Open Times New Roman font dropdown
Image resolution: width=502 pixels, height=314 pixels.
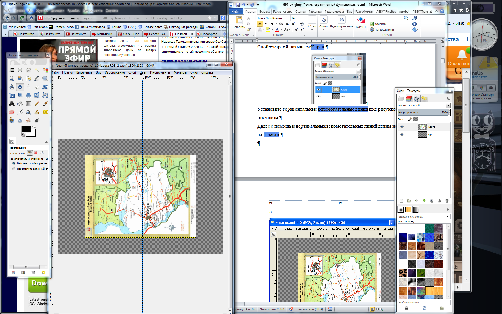(289, 18)
